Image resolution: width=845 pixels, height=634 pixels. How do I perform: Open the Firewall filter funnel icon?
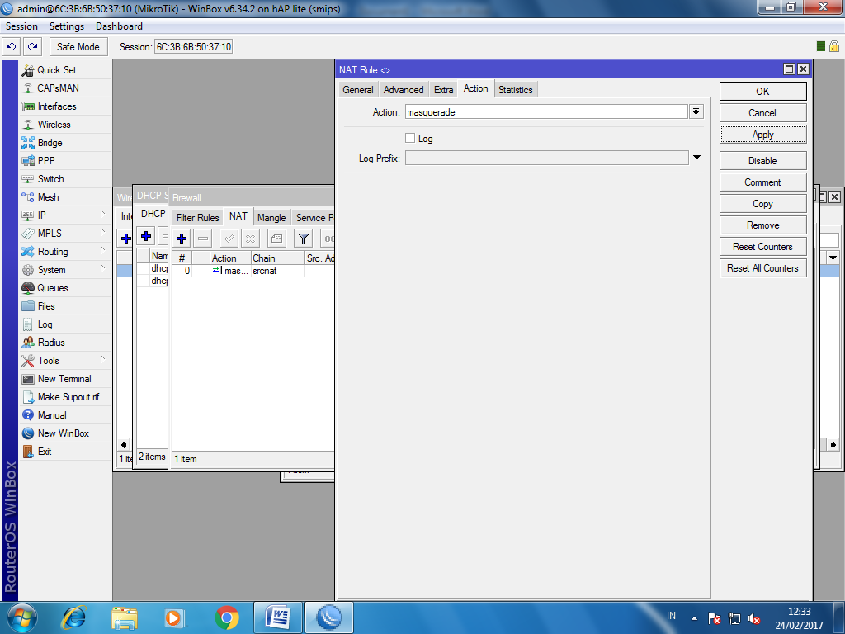[304, 239]
